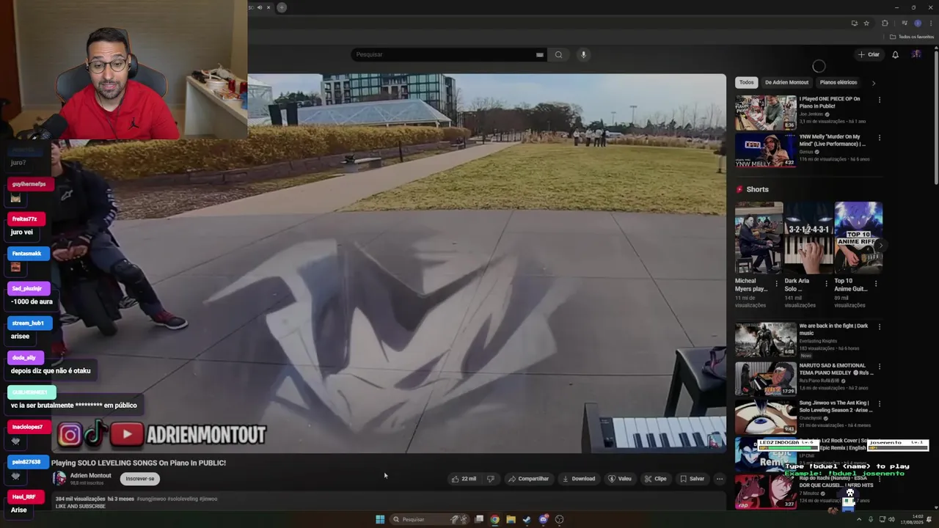Add a new browser tab
The image size is (939, 528).
[x=282, y=7]
